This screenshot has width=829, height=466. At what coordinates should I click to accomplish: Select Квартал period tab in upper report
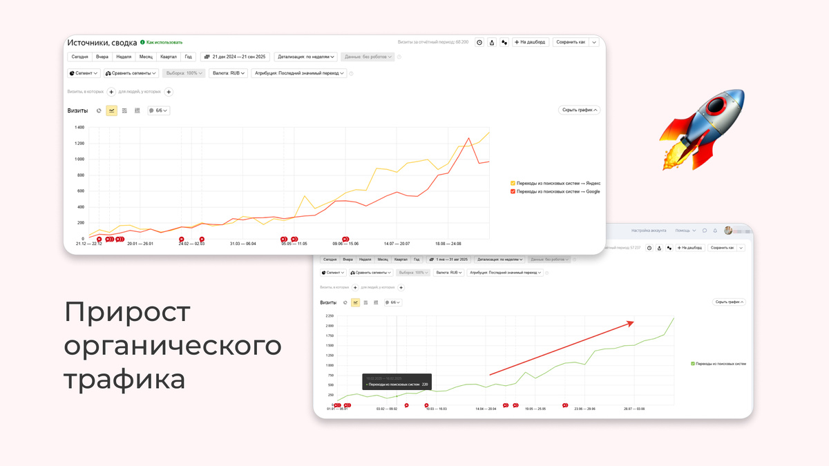[169, 57]
